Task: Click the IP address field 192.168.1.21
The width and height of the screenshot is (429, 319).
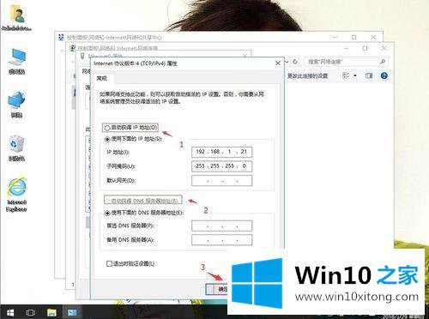Action: (x=221, y=152)
